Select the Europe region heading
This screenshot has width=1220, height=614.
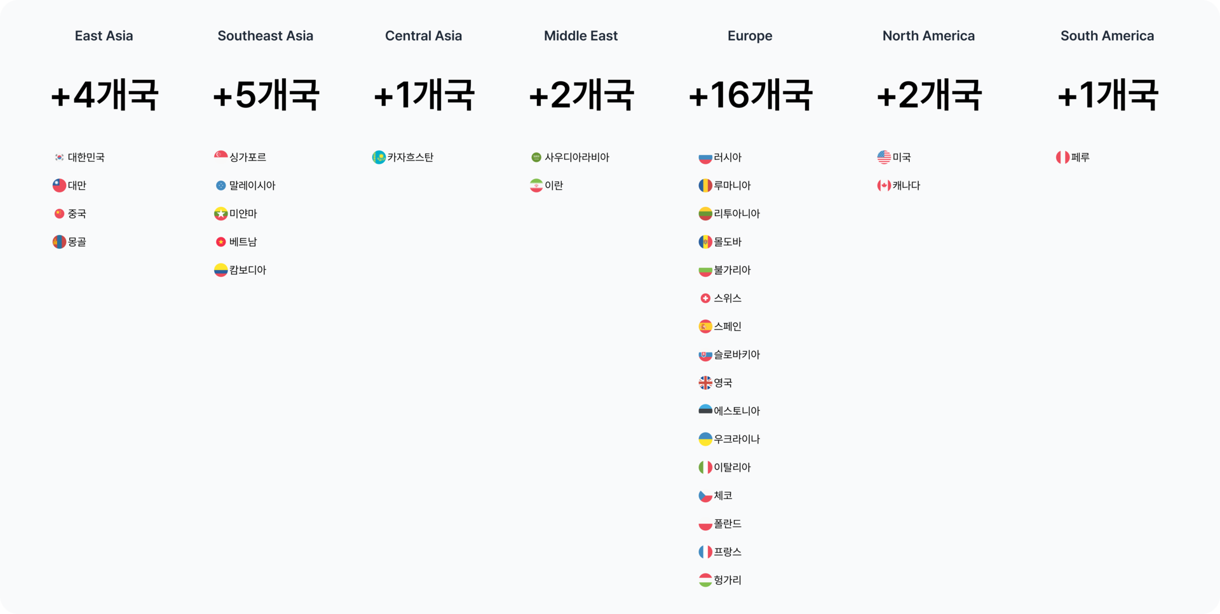750,36
